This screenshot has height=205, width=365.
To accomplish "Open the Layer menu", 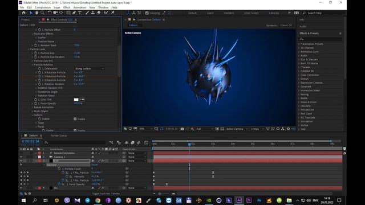I will [57, 7].
